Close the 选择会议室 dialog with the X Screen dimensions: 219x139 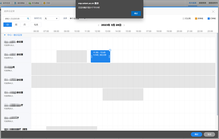213,12
